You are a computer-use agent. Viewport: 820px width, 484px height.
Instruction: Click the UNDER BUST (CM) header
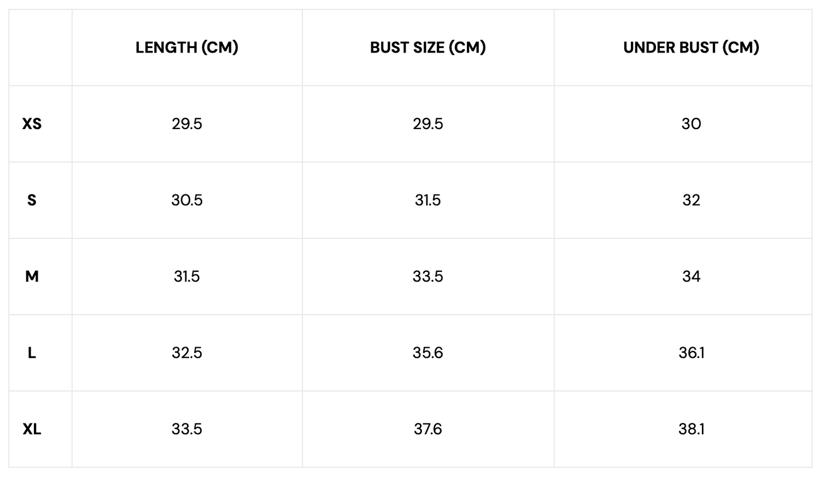click(x=691, y=48)
